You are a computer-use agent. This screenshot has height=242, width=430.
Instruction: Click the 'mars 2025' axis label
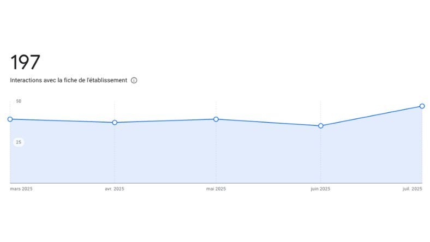[21, 189]
